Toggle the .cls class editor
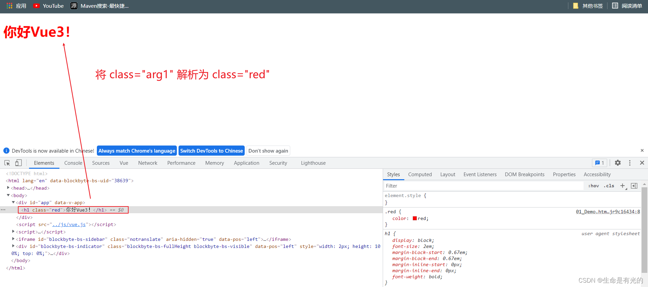Image resolution: width=648 pixels, height=287 pixels. pyautogui.click(x=609, y=186)
